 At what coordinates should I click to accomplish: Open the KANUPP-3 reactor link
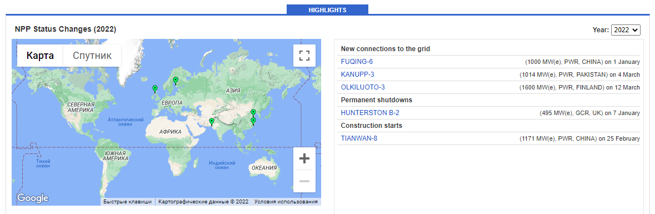(x=358, y=74)
